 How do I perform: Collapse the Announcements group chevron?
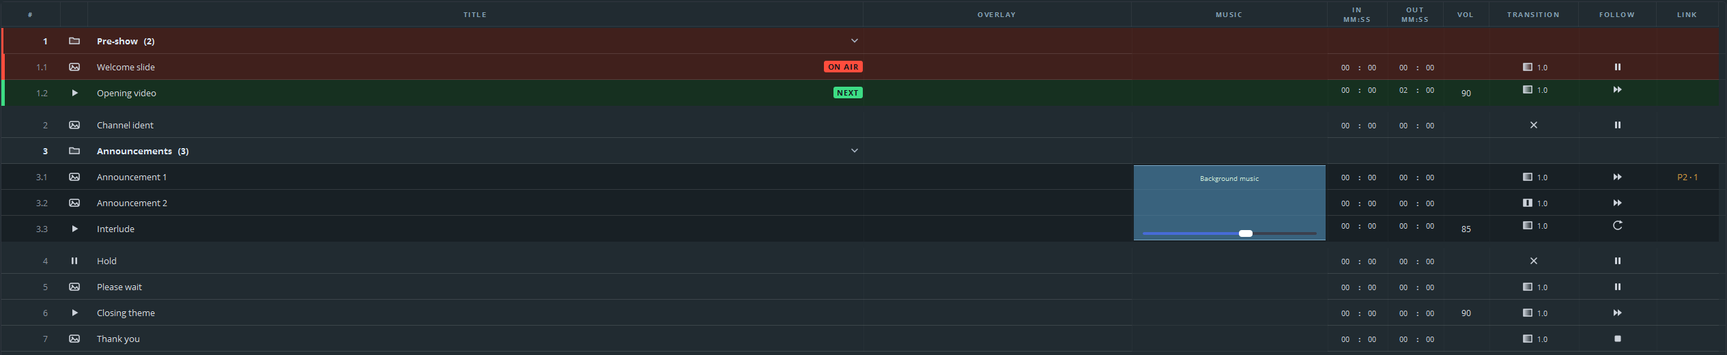pyautogui.click(x=854, y=151)
